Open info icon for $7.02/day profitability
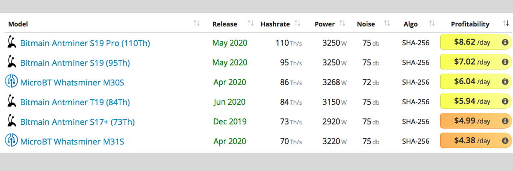The height and width of the screenshot is (171, 513). [504, 62]
